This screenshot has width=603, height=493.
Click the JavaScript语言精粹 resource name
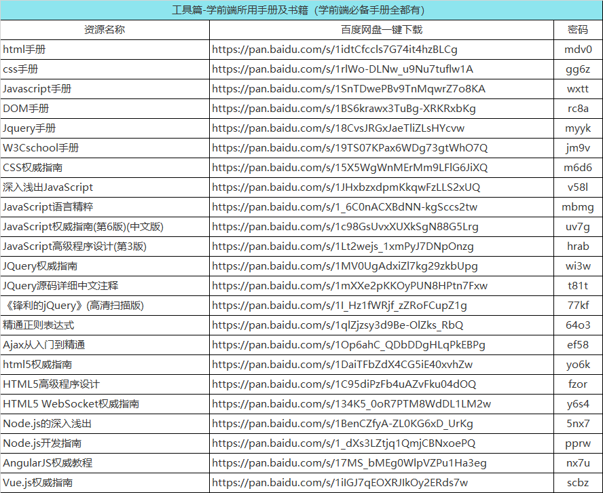click(x=48, y=207)
